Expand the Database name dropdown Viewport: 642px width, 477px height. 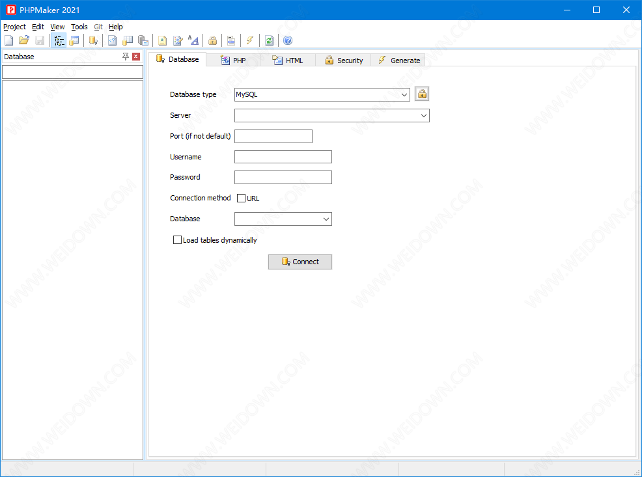326,219
